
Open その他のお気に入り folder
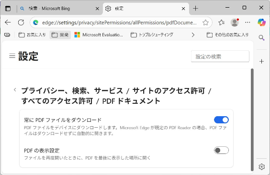(228, 35)
